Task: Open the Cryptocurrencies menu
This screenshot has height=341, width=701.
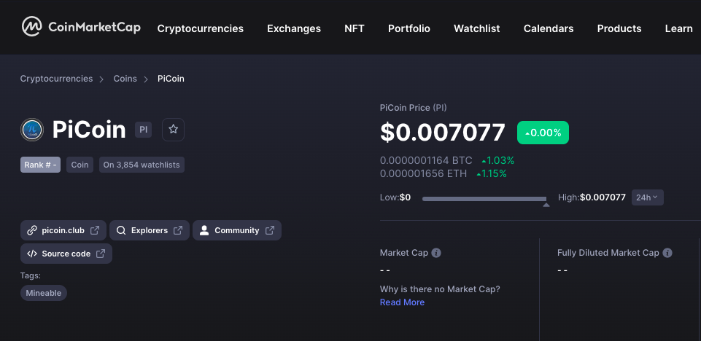Action: (x=201, y=28)
